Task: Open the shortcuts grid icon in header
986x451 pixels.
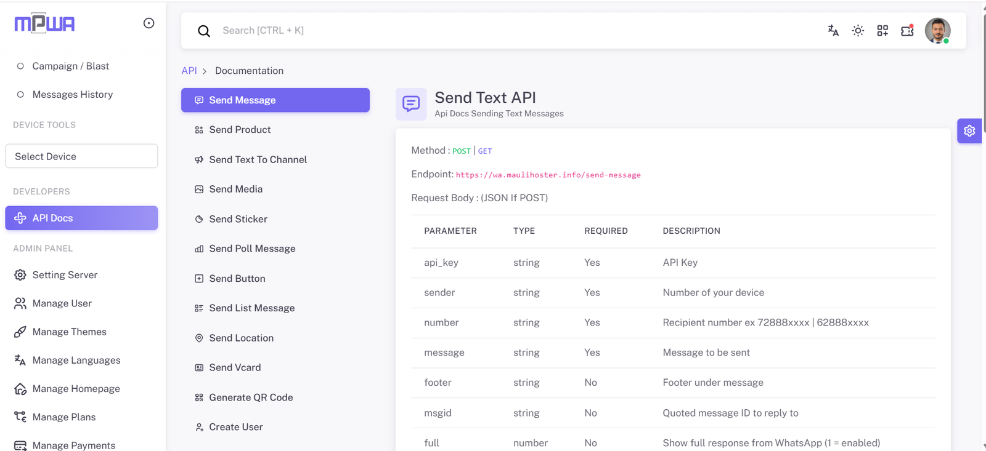Action: (x=882, y=30)
